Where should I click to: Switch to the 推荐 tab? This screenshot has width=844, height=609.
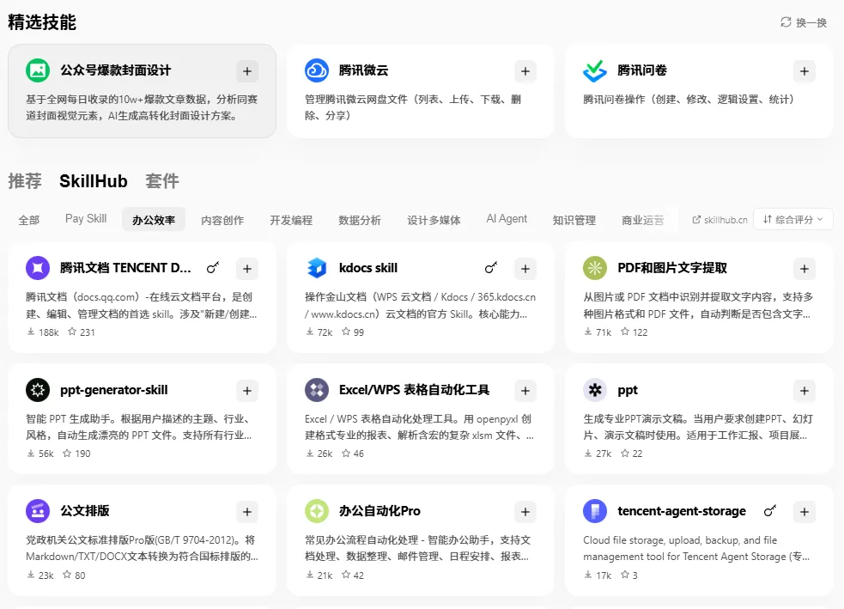(x=25, y=181)
